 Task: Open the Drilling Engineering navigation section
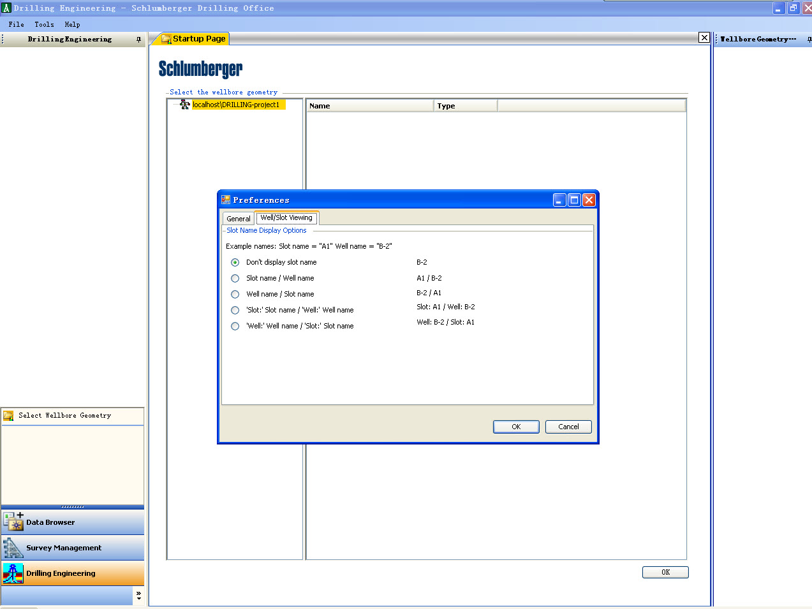(73, 573)
